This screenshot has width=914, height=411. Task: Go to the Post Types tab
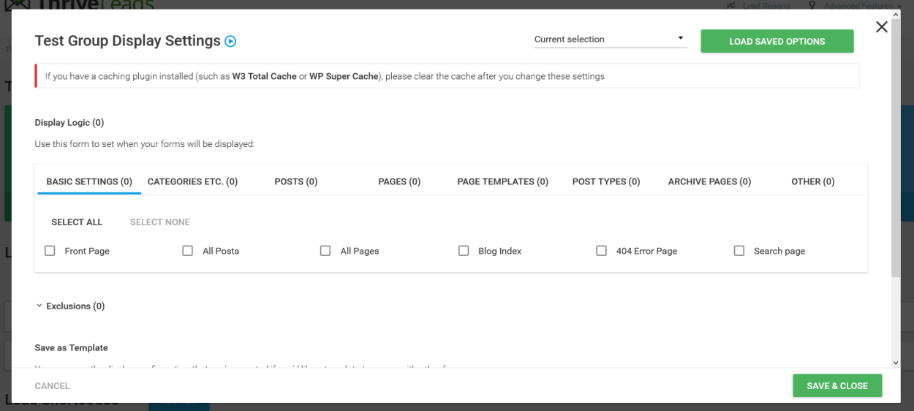pyautogui.click(x=606, y=181)
